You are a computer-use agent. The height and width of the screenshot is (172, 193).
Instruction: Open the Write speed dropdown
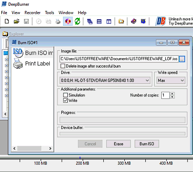(x=171, y=80)
